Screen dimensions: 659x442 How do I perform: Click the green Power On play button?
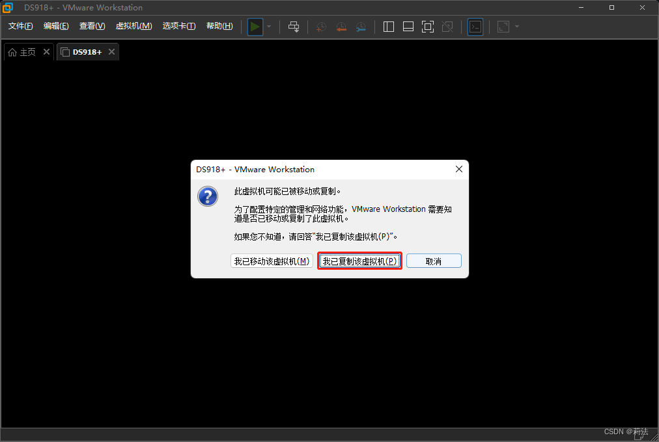[x=255, y=27]
